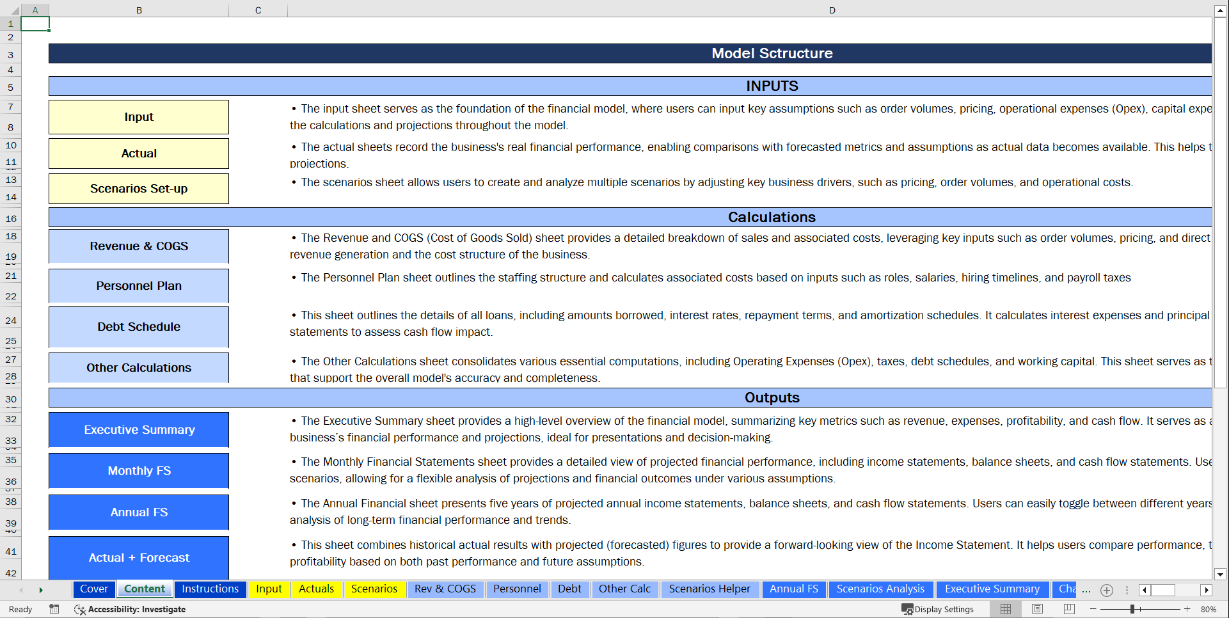1229x618 pixels.
Task: Switch to Page Break Preview icon
Action: click(x=1068, y=609)
